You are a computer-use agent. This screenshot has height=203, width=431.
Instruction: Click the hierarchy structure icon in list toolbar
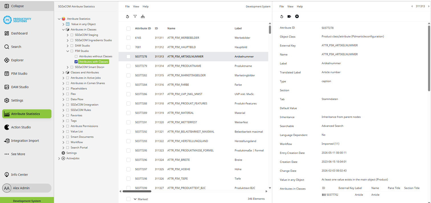click(143, 16)
